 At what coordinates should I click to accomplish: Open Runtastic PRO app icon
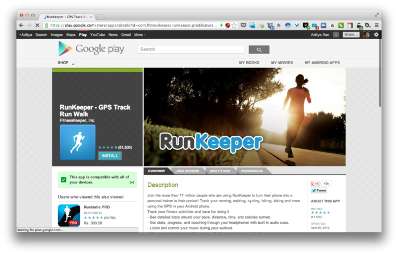[x=69, y=215]
